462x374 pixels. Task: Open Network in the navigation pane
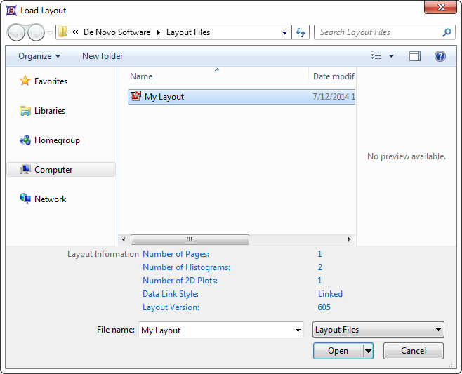[50, 199]
